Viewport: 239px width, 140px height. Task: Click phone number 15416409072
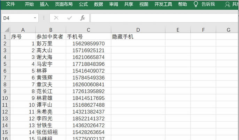point(88,71)
